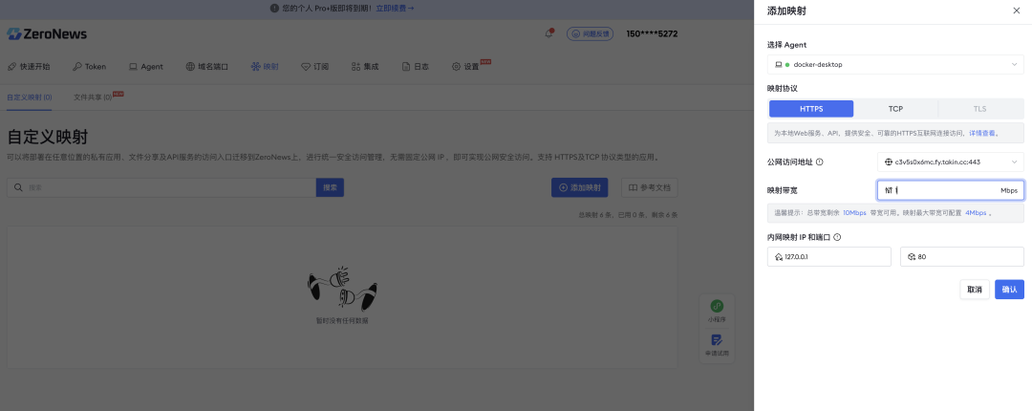Open the 参考文档 button
Viewport: 1032px width, 411px height.
[649, 187]
